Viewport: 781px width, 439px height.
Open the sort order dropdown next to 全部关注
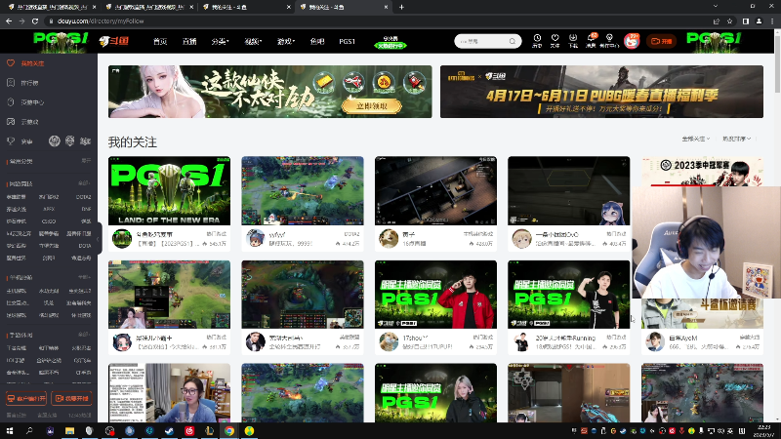[736, 139]
